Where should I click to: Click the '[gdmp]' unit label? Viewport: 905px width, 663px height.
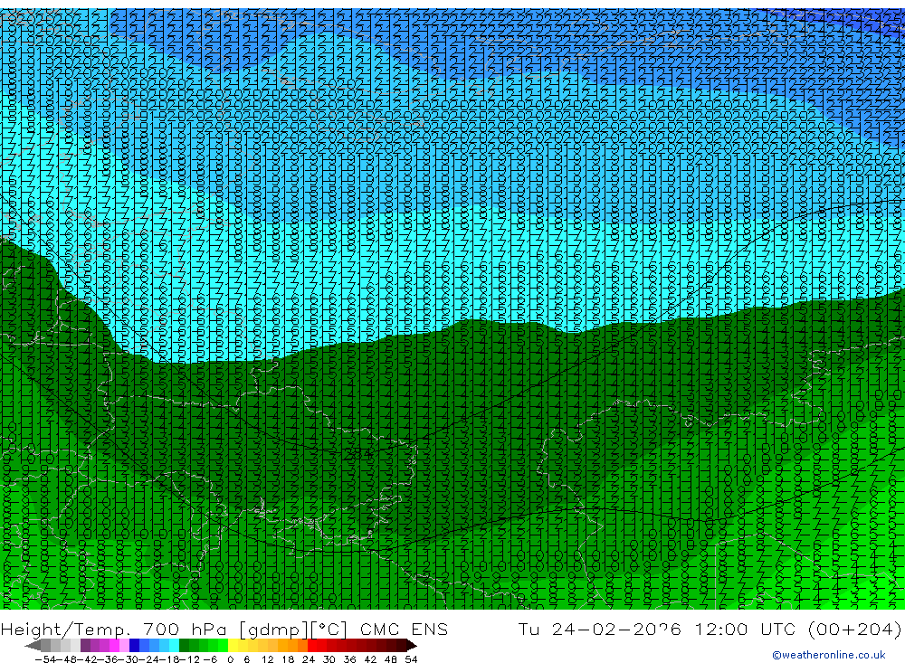[x=274, y=630]
